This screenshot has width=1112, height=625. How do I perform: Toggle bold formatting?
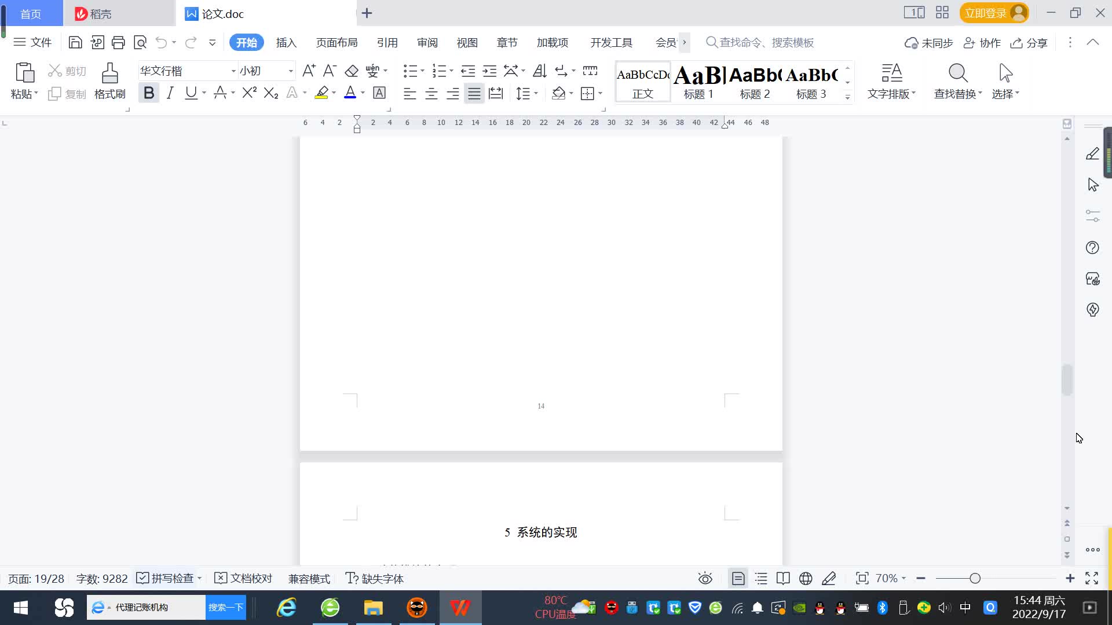[x=149, y=93]
